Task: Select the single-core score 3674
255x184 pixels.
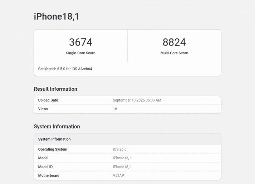Action: pos(81,42)
